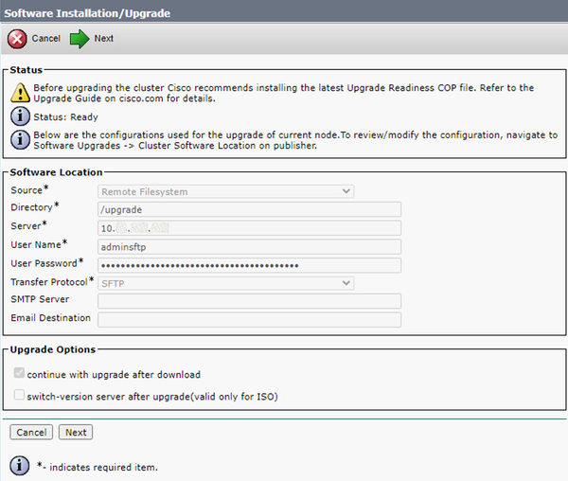568x481 pixels.
Task: Click the 'Software Location' section heading
Action: 56,172
